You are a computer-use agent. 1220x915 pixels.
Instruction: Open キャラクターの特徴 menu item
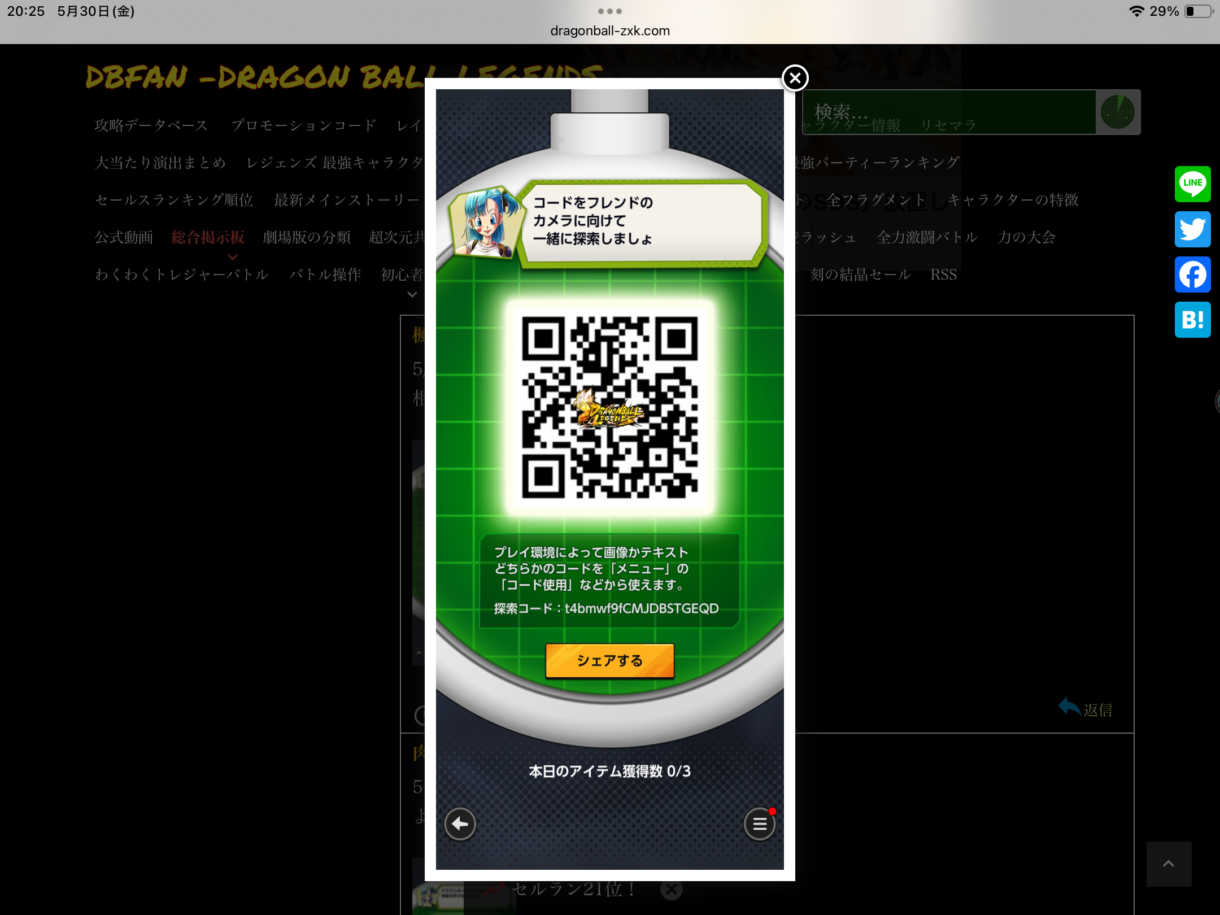pos(1013,200)
